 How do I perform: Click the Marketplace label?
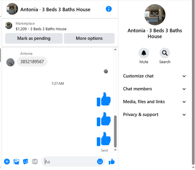[x=25, y=23]
